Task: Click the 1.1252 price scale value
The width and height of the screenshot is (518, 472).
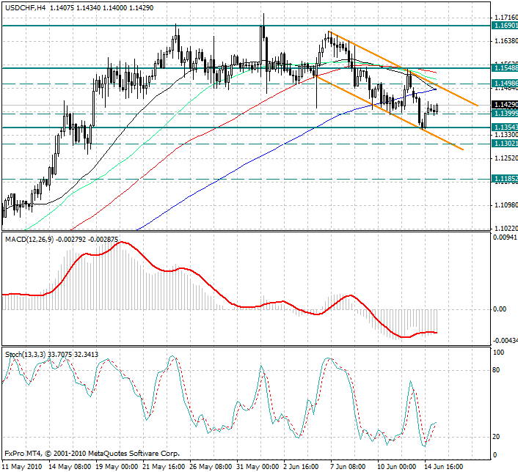Action: (x=506, y=158)
